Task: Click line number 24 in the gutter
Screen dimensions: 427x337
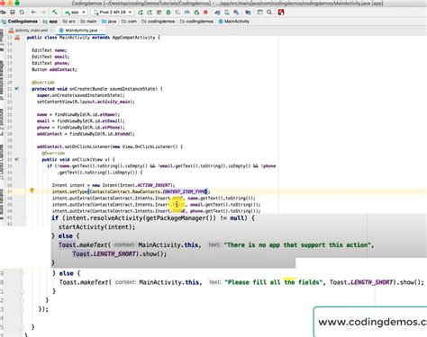Action: (x=9, y=108)
